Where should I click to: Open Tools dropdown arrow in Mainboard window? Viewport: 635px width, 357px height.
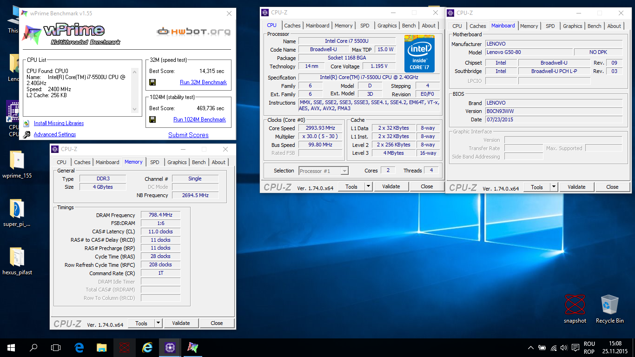[x=554, y=187]
